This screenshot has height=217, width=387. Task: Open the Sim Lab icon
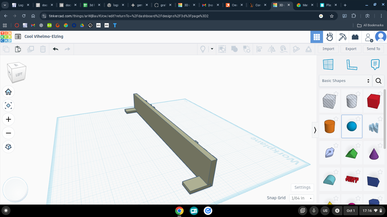click(329, 37)
